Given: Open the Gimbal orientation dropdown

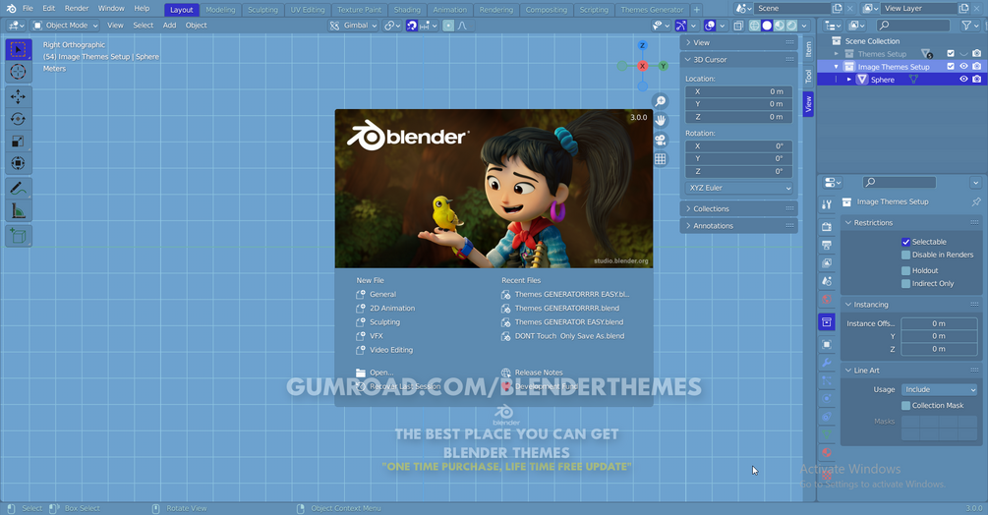Looking at the screenshot, I should pyautogui.click(x=353, y=26).
